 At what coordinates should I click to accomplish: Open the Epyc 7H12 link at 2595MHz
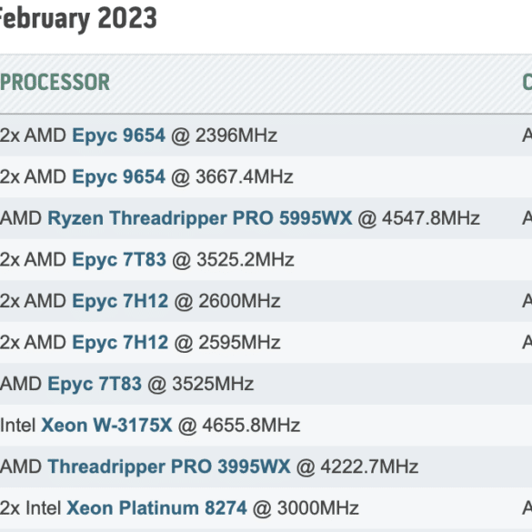(x=120, y=343)
